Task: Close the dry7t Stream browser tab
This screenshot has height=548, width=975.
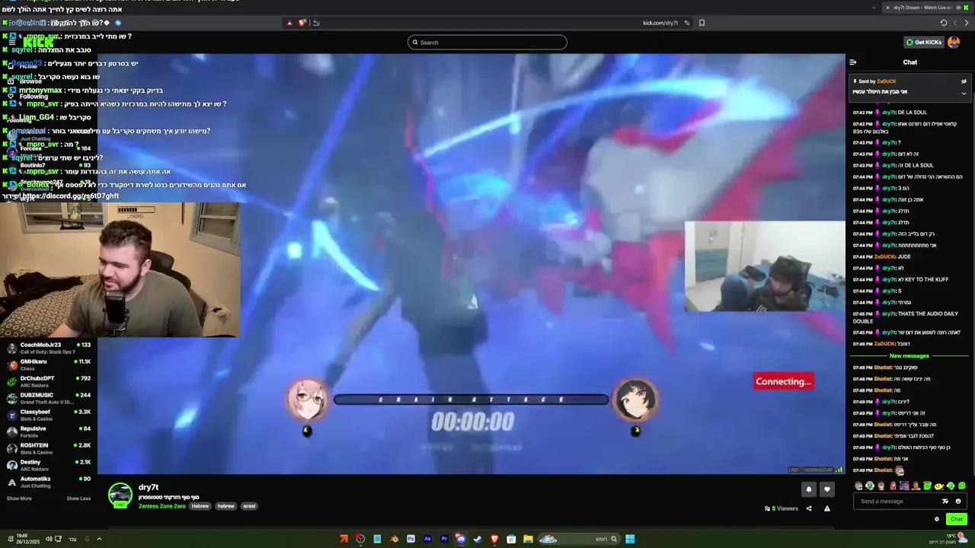Action: point(887,7)
